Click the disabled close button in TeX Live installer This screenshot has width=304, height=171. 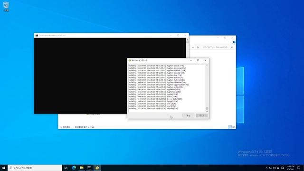tap(201, 115)
